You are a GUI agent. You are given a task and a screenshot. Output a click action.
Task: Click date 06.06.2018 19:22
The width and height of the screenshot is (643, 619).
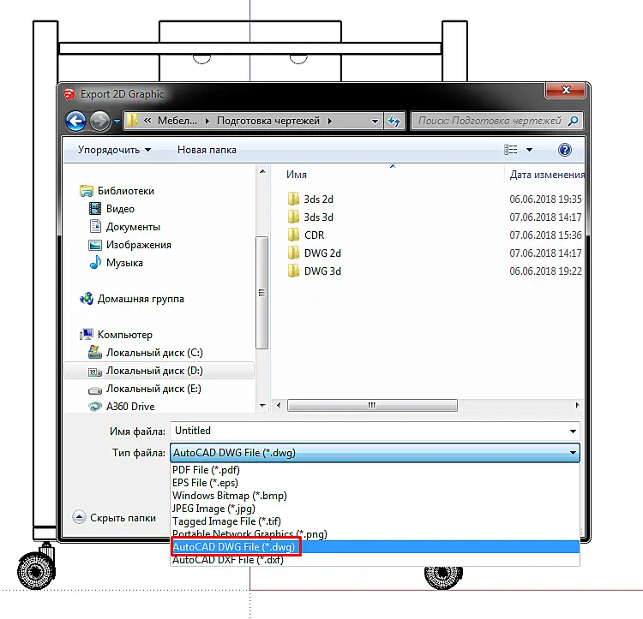(x=545, y=271)
